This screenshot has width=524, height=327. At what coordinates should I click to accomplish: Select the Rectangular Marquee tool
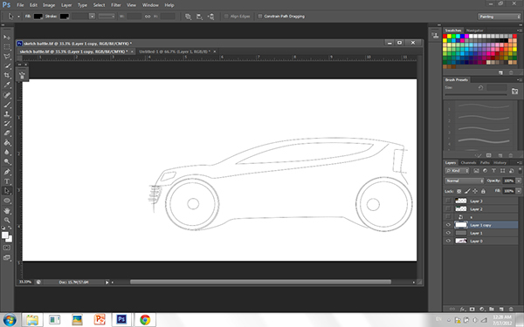7,47
